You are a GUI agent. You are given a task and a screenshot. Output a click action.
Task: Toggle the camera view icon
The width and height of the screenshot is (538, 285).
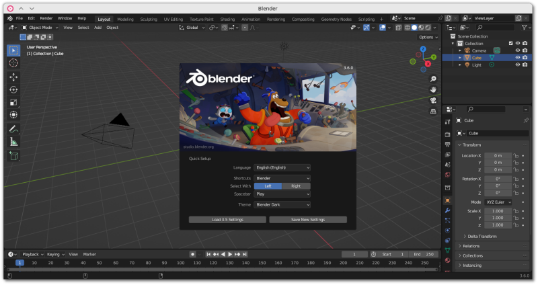[x=433, y=100]
